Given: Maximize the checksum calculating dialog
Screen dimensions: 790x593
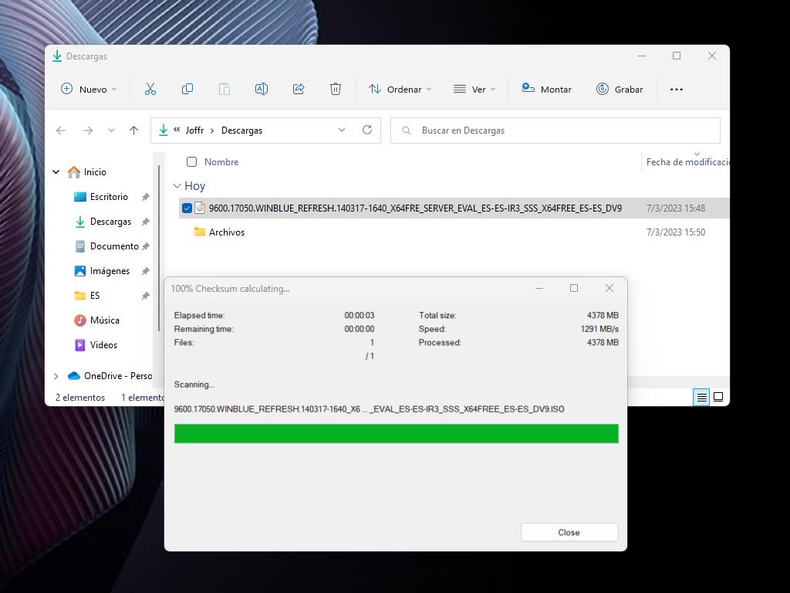Looking at the screenshot, I should click(574, 288).
